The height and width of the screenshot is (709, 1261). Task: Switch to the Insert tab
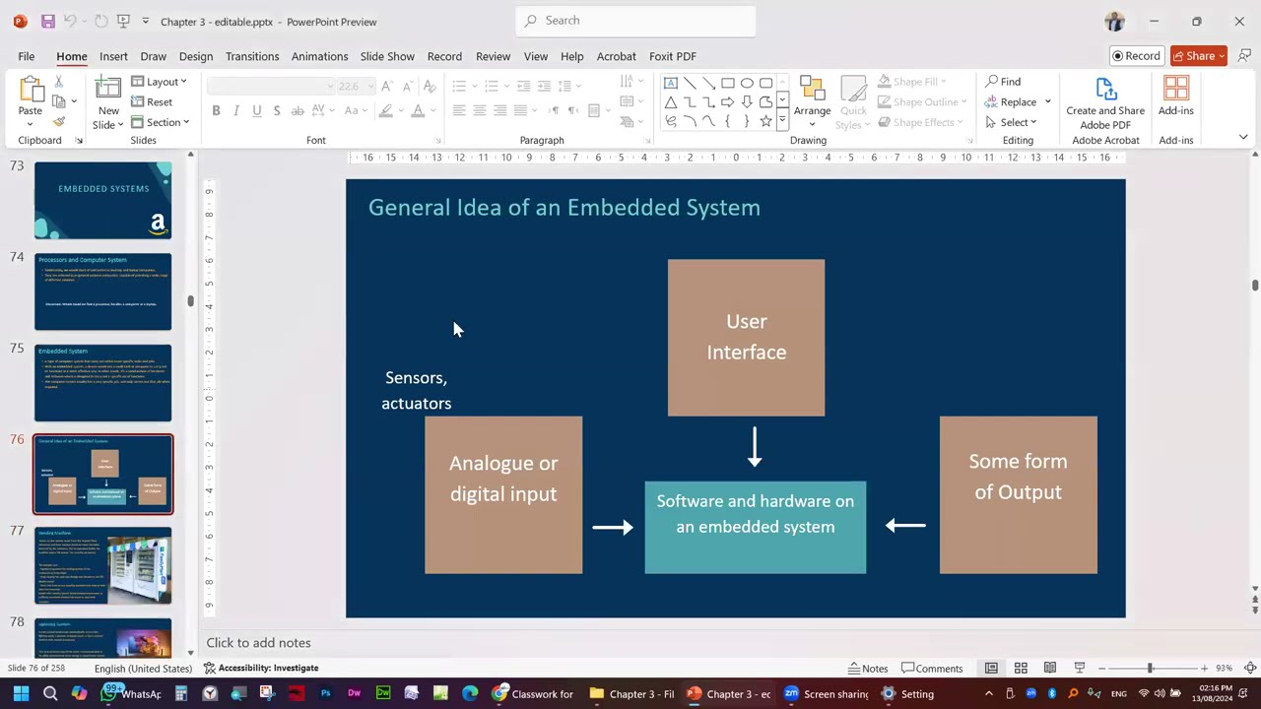pos(113,56)
